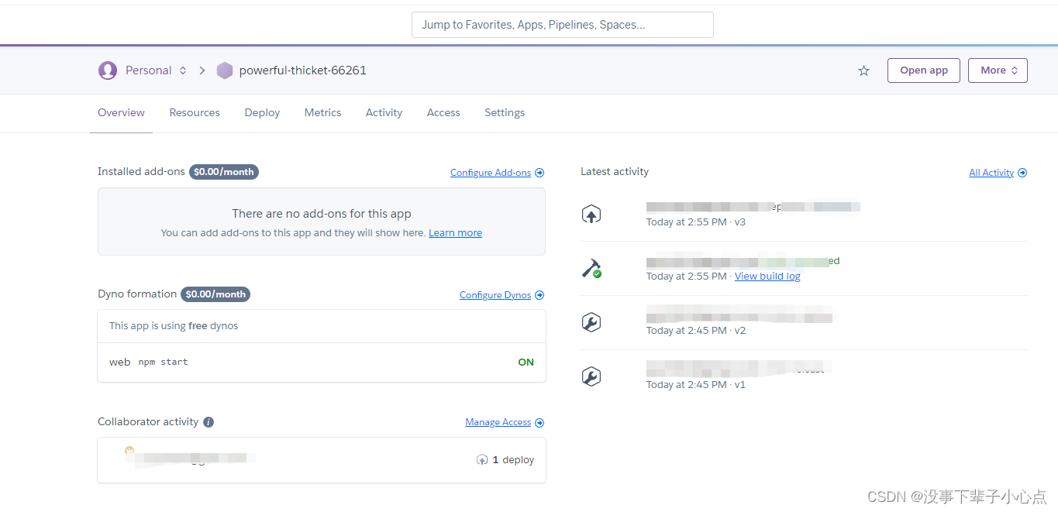Click the deploy icon beside 1 deploy

point(482,460)
